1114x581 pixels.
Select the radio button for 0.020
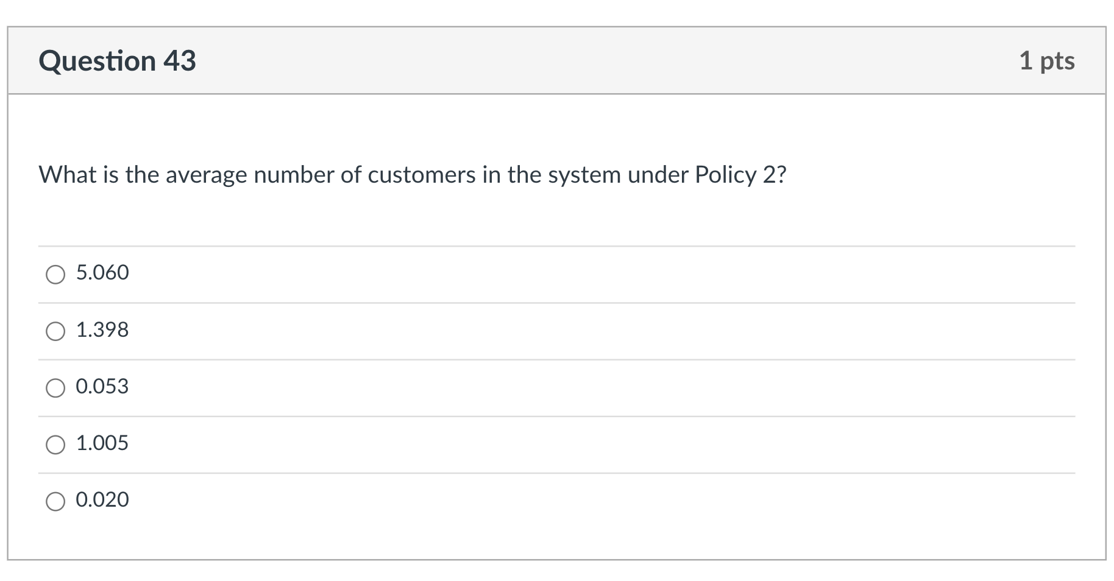point(55,502)
